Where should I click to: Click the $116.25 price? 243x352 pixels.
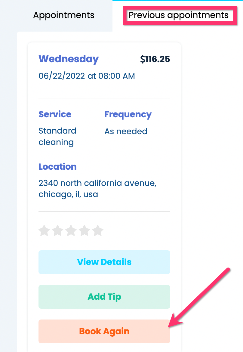coord(155,59)
